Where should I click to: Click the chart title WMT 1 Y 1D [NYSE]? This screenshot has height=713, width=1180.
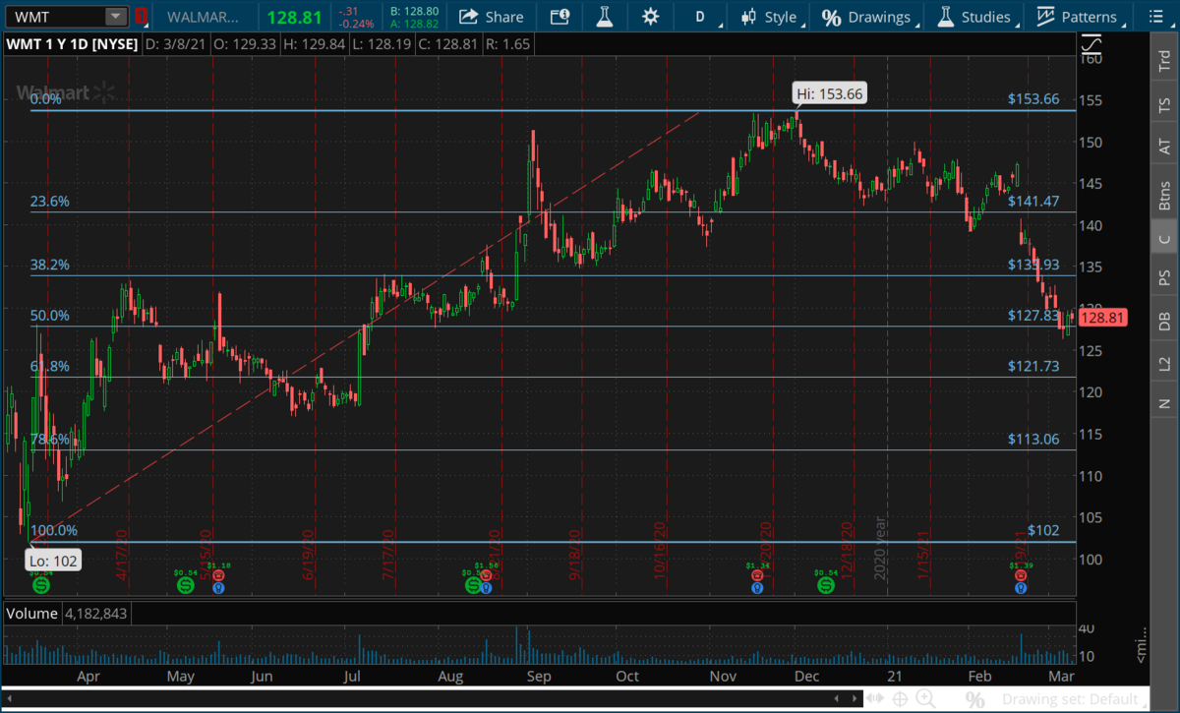71,44
